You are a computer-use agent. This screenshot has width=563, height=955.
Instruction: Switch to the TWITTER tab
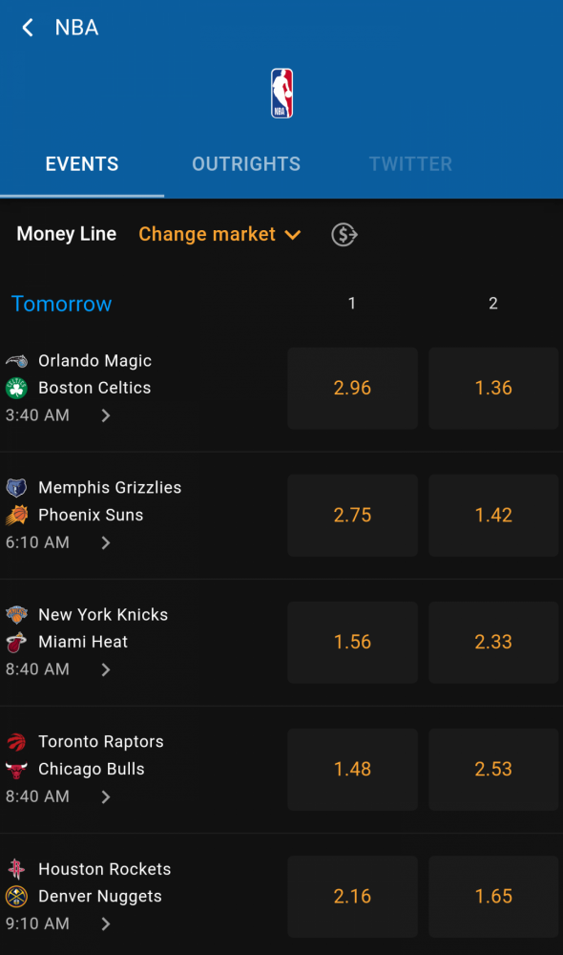click(x=410, y=164)
